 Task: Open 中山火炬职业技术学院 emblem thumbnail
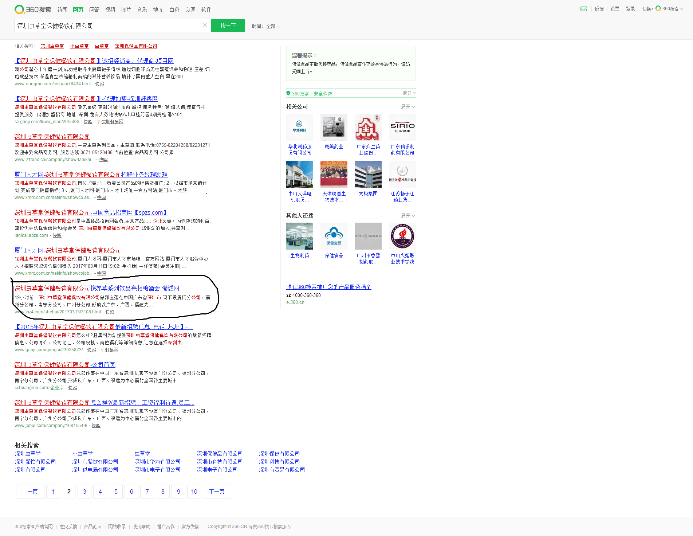pyautogui.click(x=402, y=236)
